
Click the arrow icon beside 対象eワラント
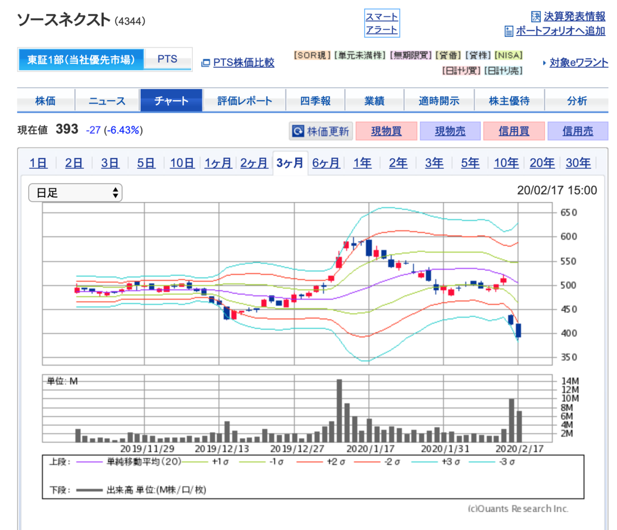click(x=545, y=63)
